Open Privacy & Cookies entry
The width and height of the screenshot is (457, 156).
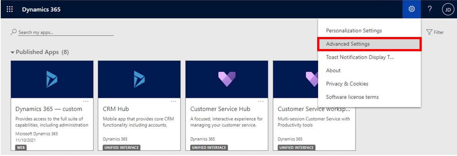347,83
